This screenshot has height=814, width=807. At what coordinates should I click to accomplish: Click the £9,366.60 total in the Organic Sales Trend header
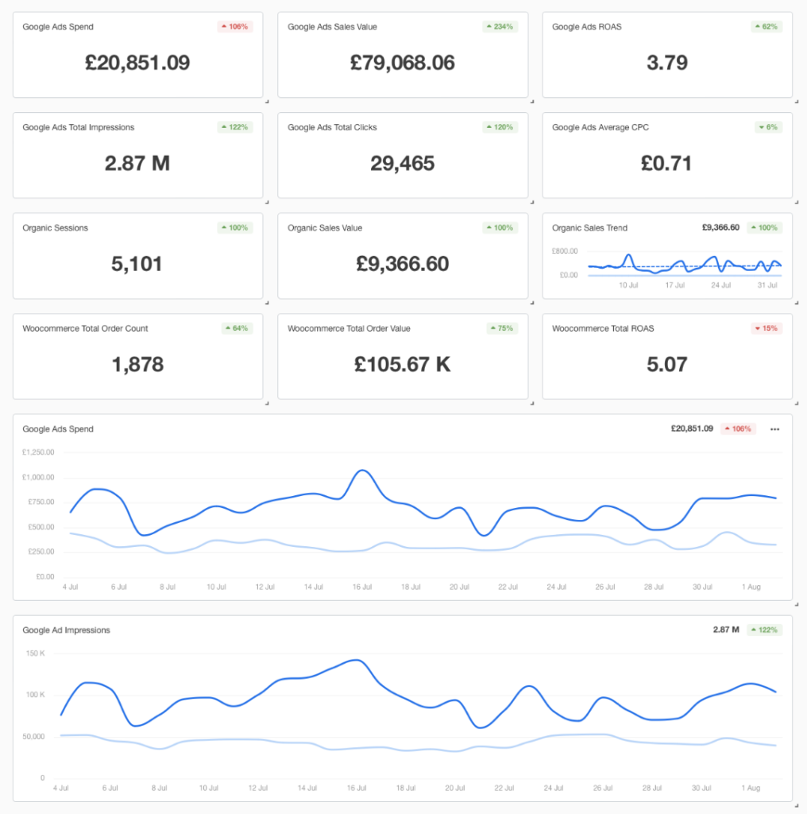(x=720, y=227)
